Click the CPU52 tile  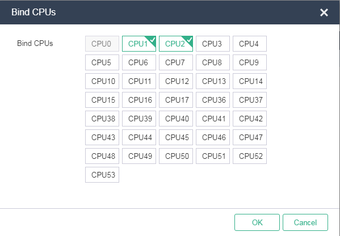[250, 156]
